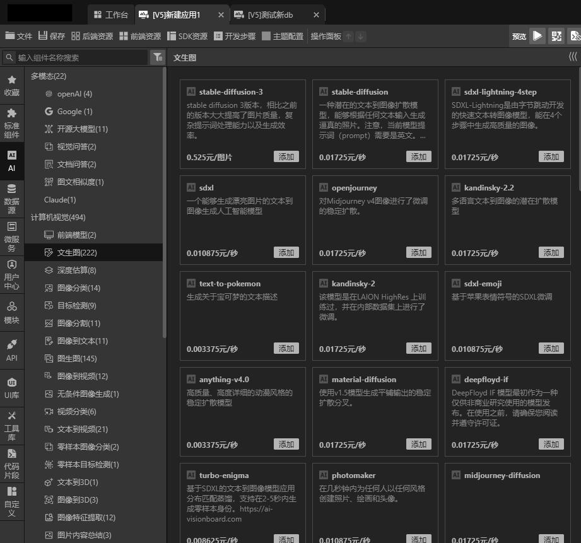Viewport: 581px width, 543px height.
Task: Close the [V5]测试新db tab
Action: click(x=316, y=15)
